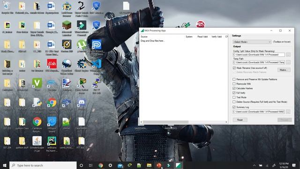Click the file list horizontal scrollbar
This screenshot has width=300, height=169.
pos(165,122)
